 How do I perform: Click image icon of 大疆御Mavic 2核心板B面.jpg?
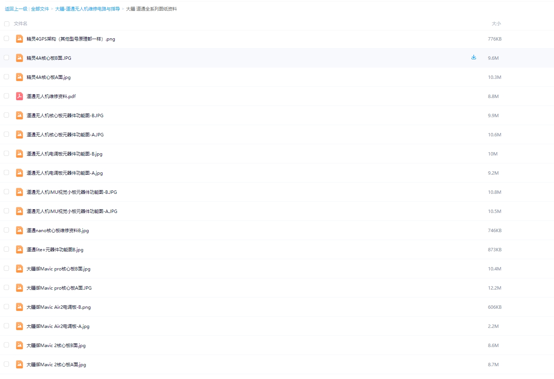click(x=20, y=345)
